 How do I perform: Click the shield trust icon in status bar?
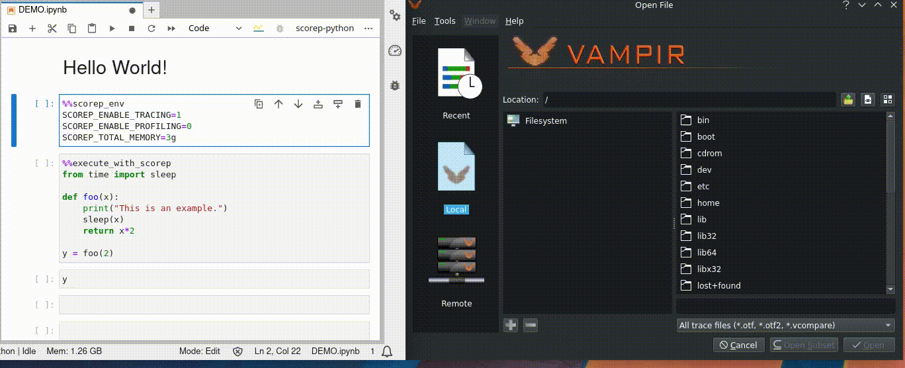pyautogui.click(x=237, y=351)
